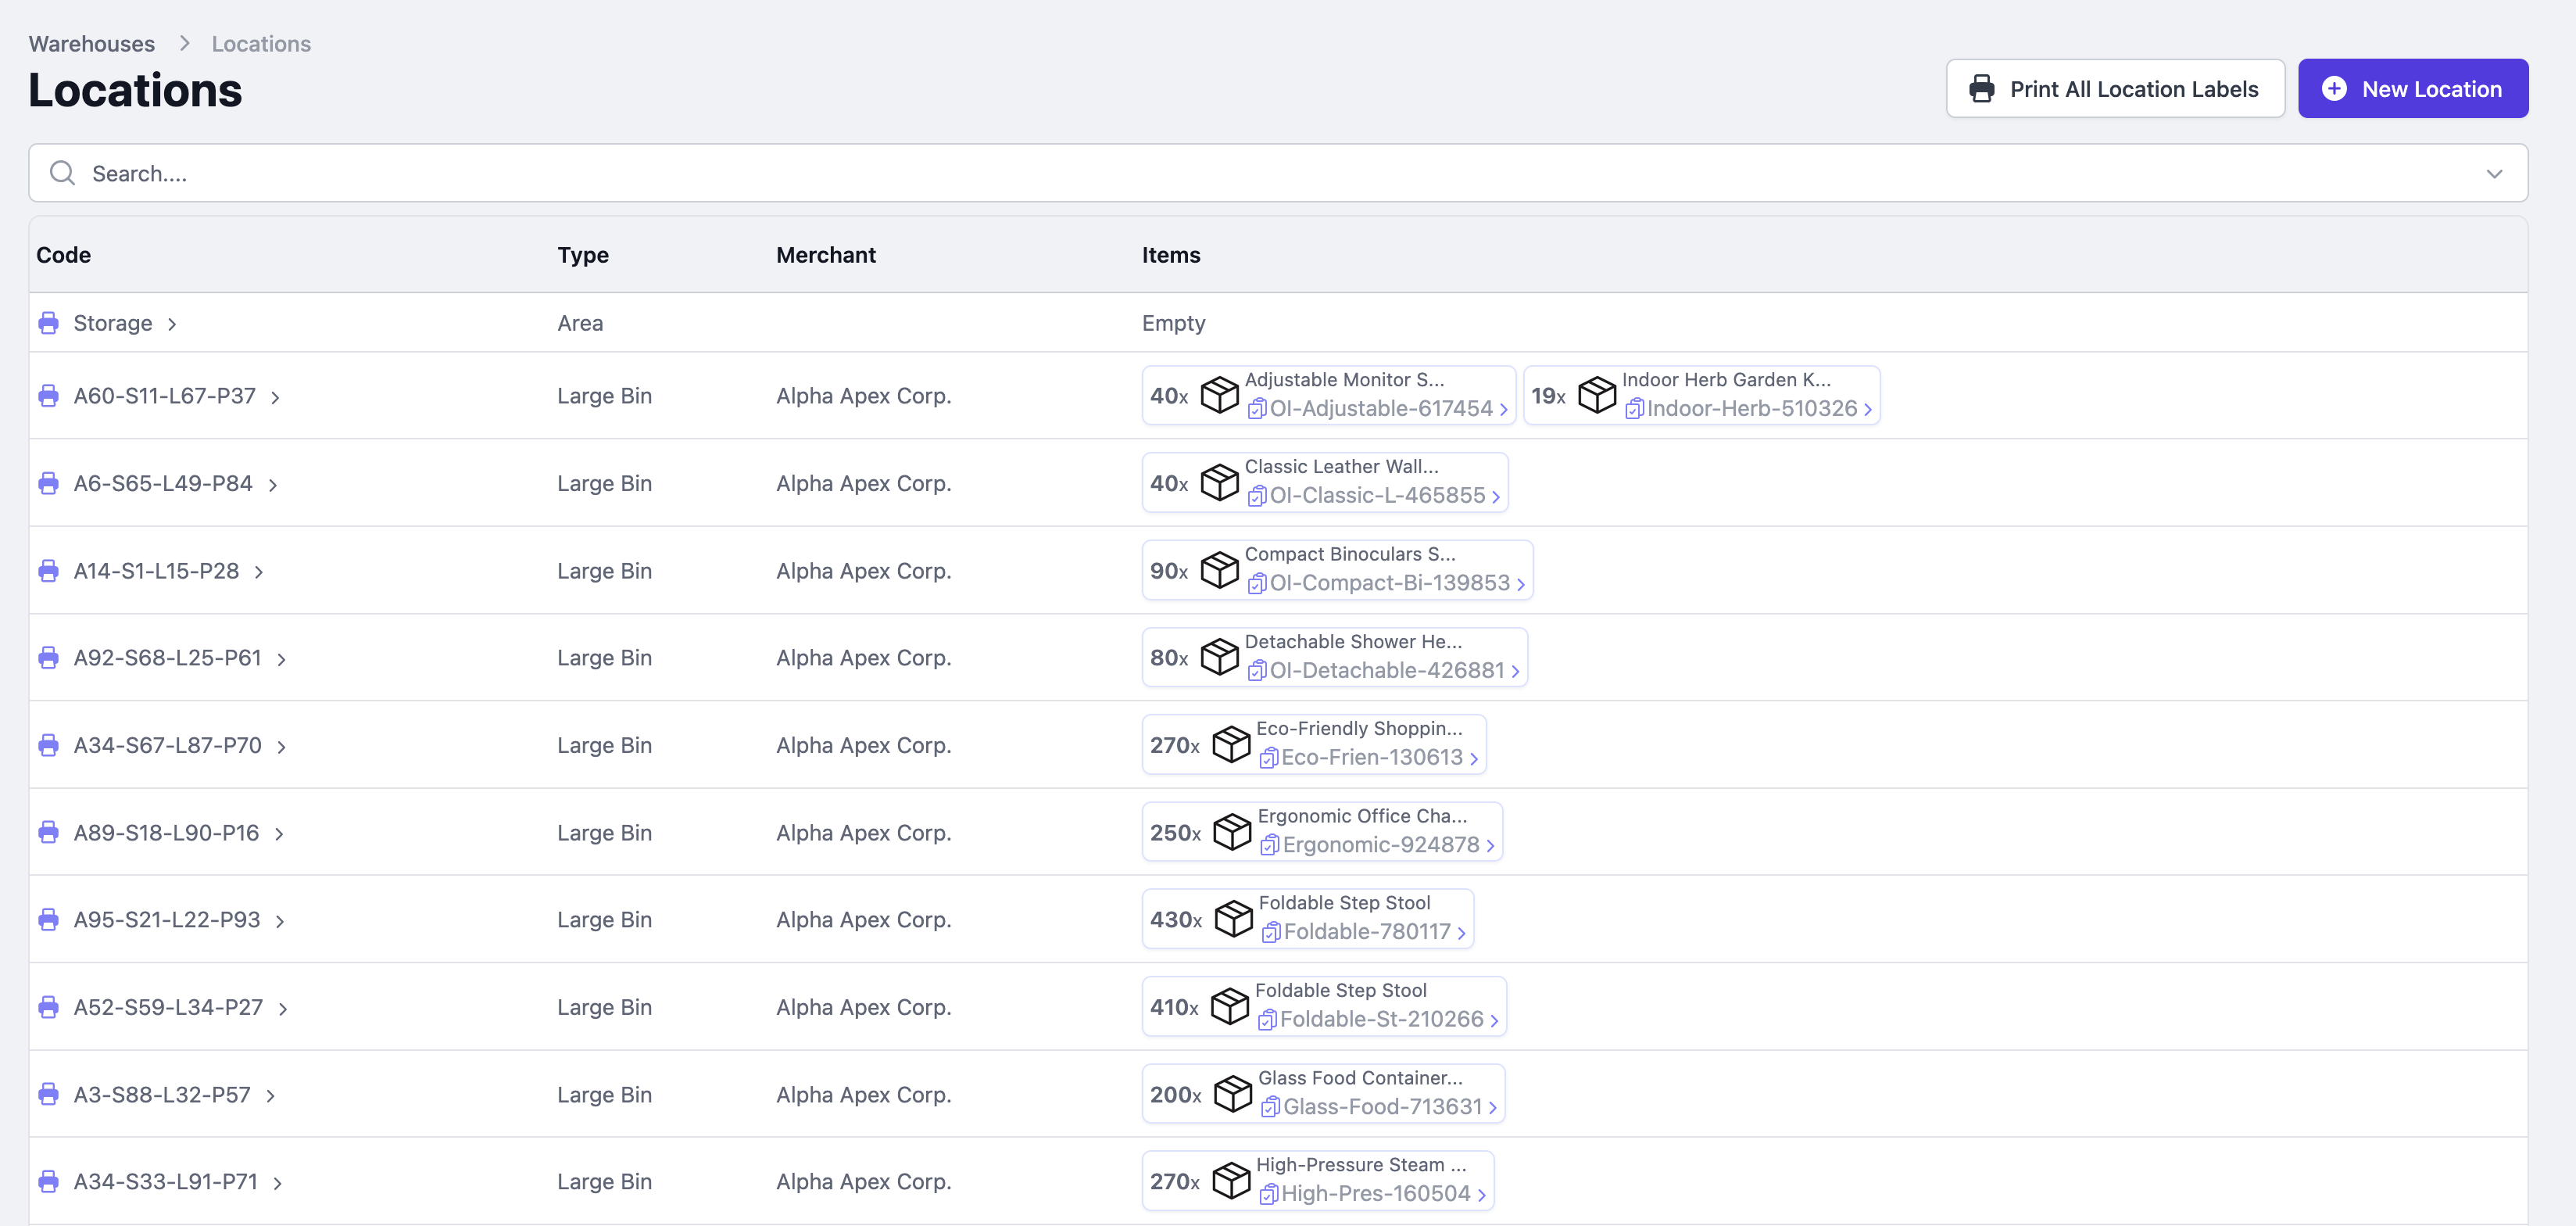Image resolution: width=2576 pixels, height=1226 pixels.
Task: Expand location A89-S18-L90-P16 chevron
Action: click(x=279, y=833)
